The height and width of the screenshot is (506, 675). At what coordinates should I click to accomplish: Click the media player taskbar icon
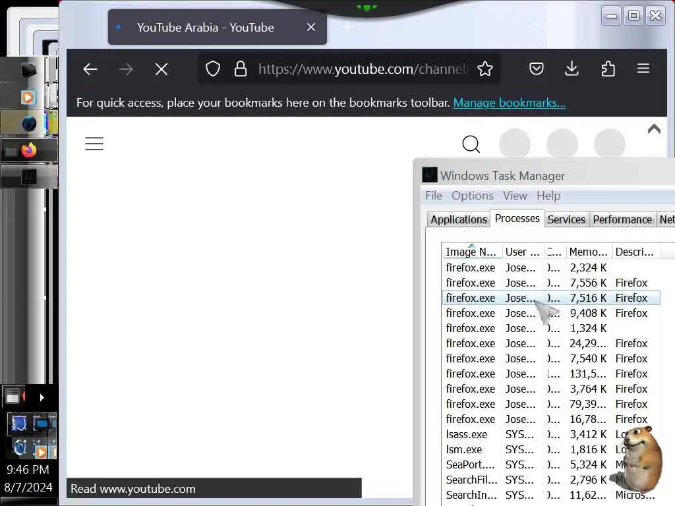[x=28, y=98]
